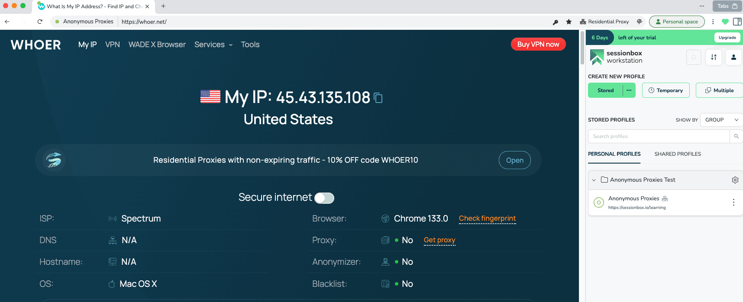Expand the Services dropdown menu
Screen dimensions: 743x302
click(x=213, y=45)
